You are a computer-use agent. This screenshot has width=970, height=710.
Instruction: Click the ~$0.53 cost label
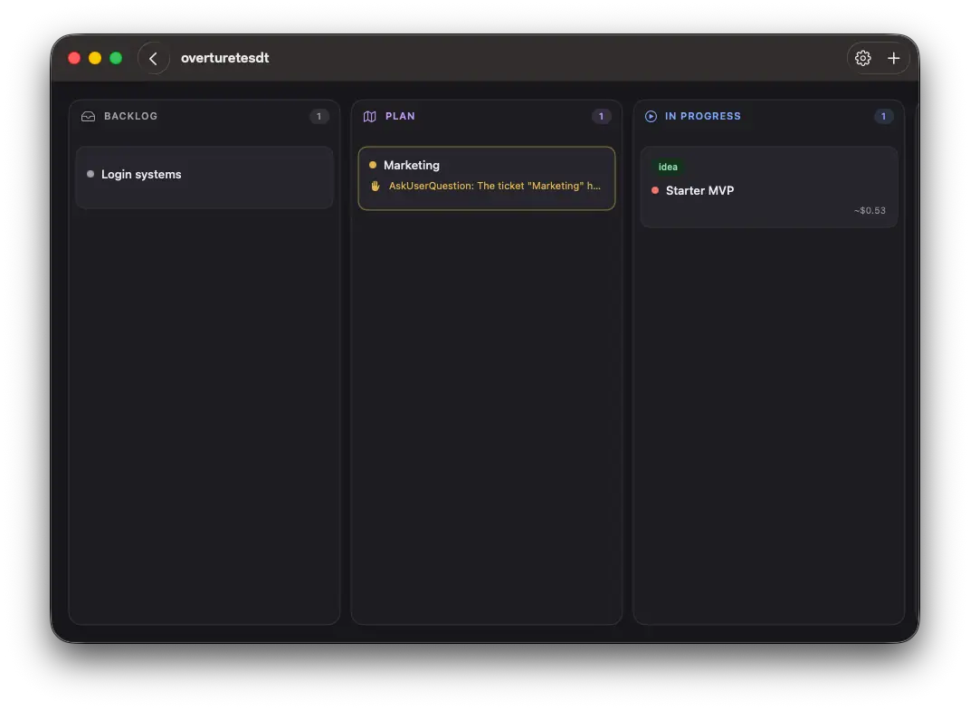coord(870,210)
